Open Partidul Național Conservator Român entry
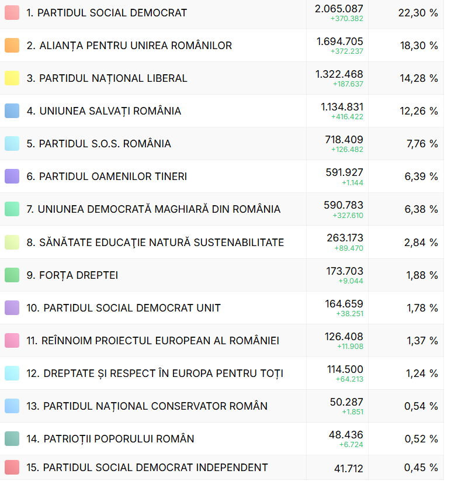Viewport: 451px width, 481px height. pos(155,406)
